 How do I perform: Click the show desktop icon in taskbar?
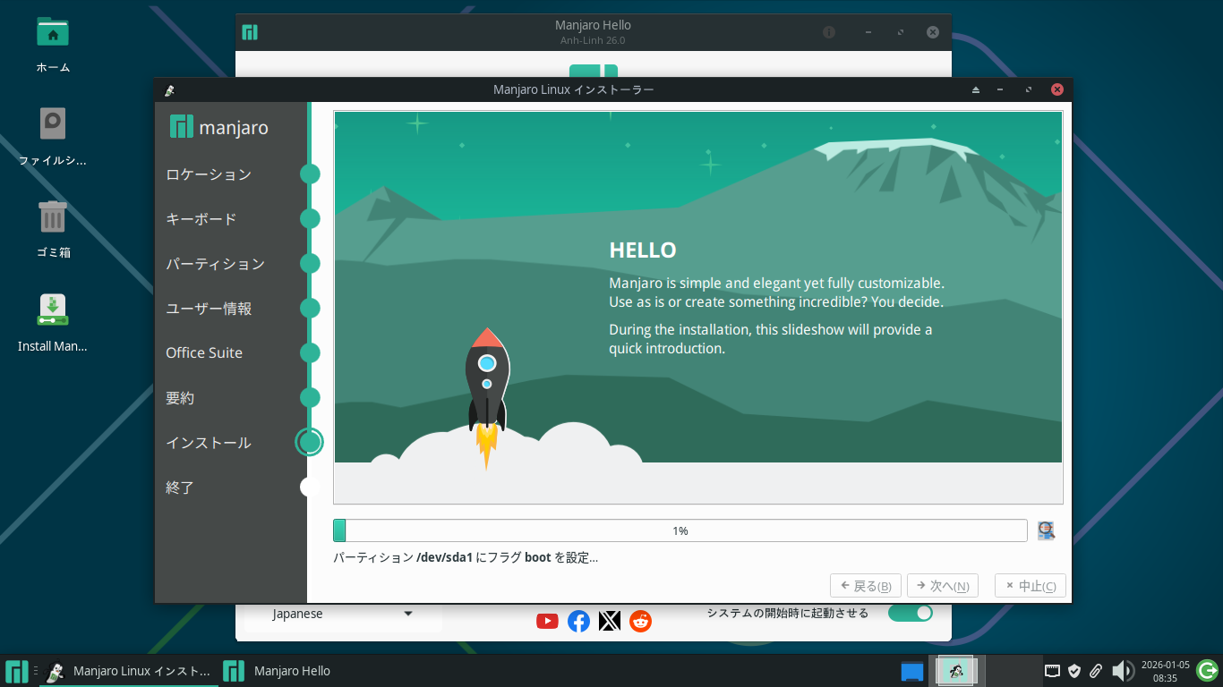911,671
